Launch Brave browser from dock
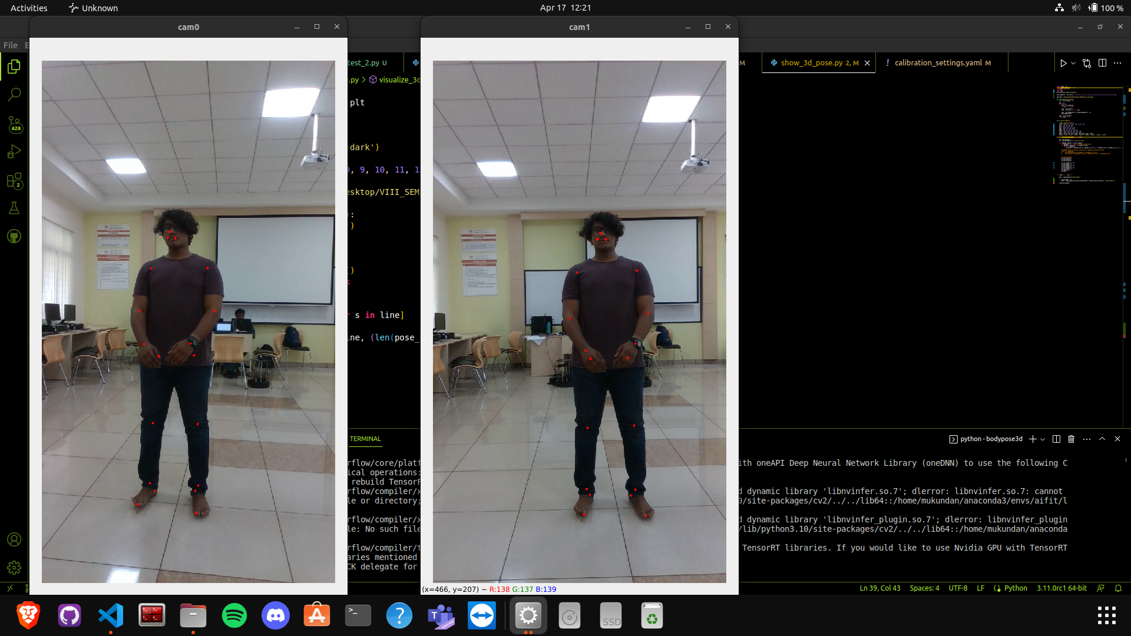1131x636 pixels. click(x=28, y=616)
